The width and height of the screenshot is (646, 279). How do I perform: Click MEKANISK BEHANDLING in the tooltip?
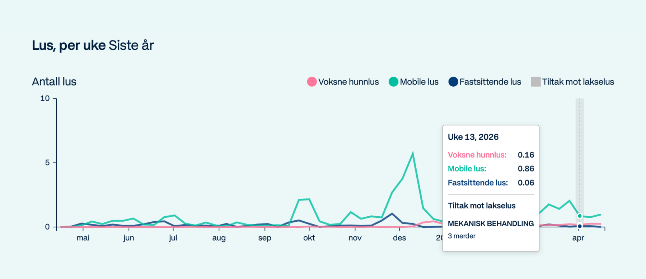point(491,223)
